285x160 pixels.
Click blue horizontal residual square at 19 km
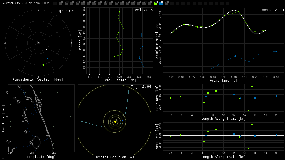(x=276, y=96)
